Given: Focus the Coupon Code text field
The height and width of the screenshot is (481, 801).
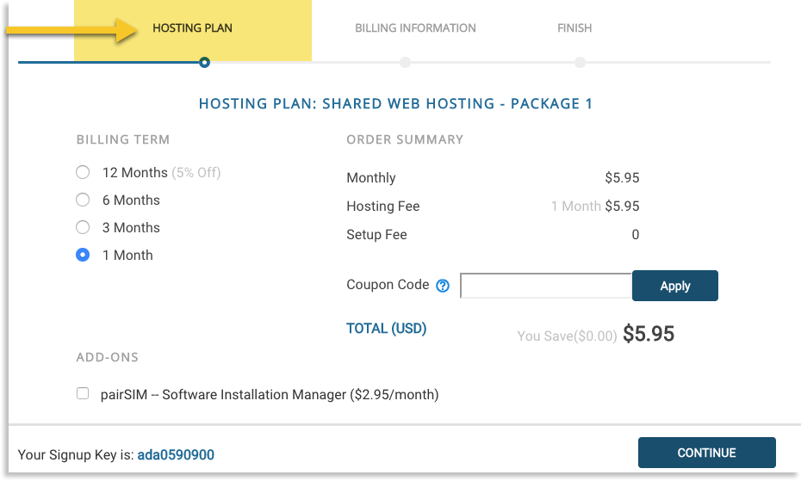Looking at the screenshot, I should 546,286.
